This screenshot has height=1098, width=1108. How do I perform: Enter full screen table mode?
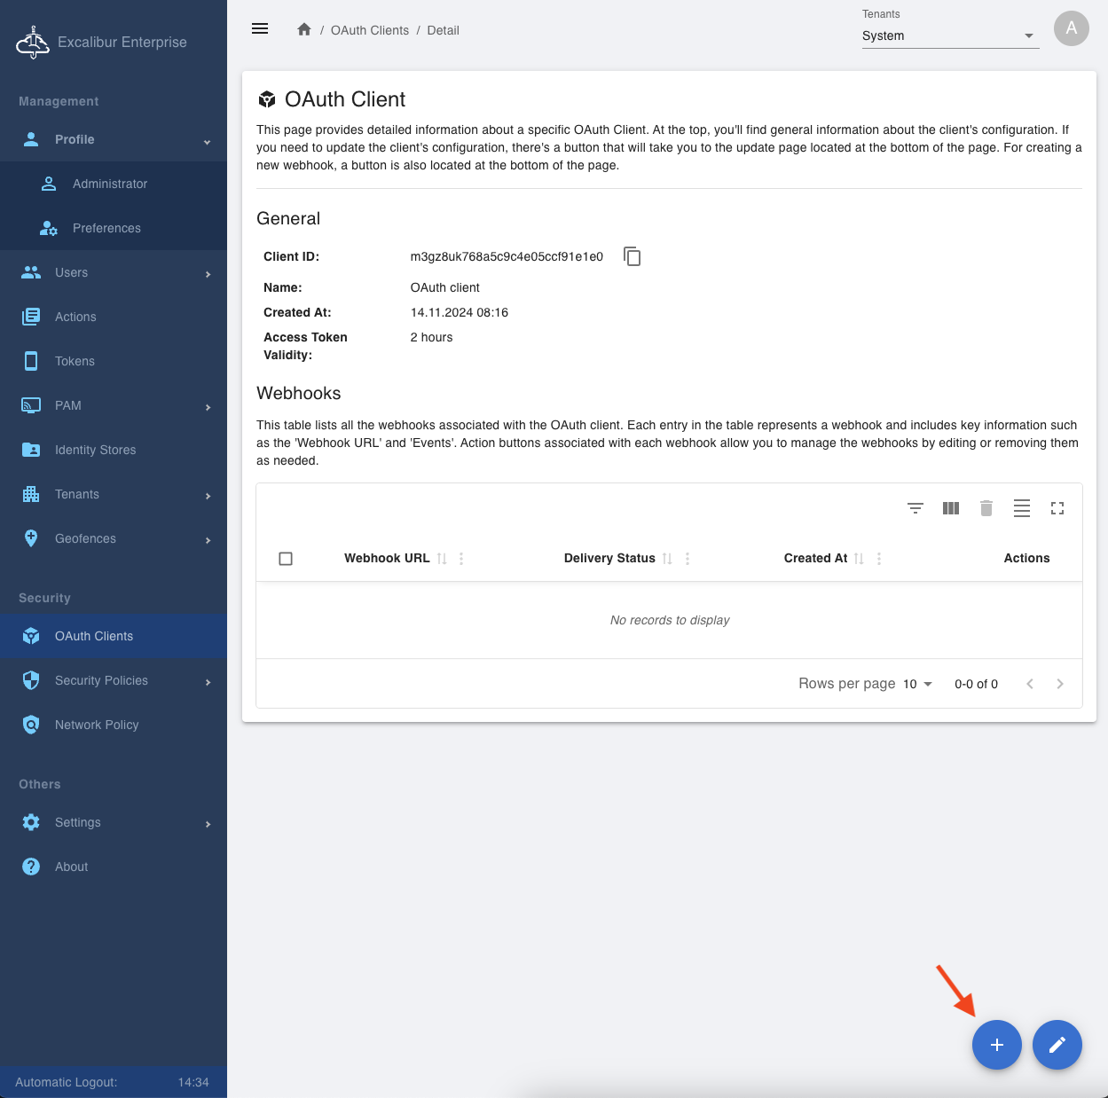(1057, 508)
